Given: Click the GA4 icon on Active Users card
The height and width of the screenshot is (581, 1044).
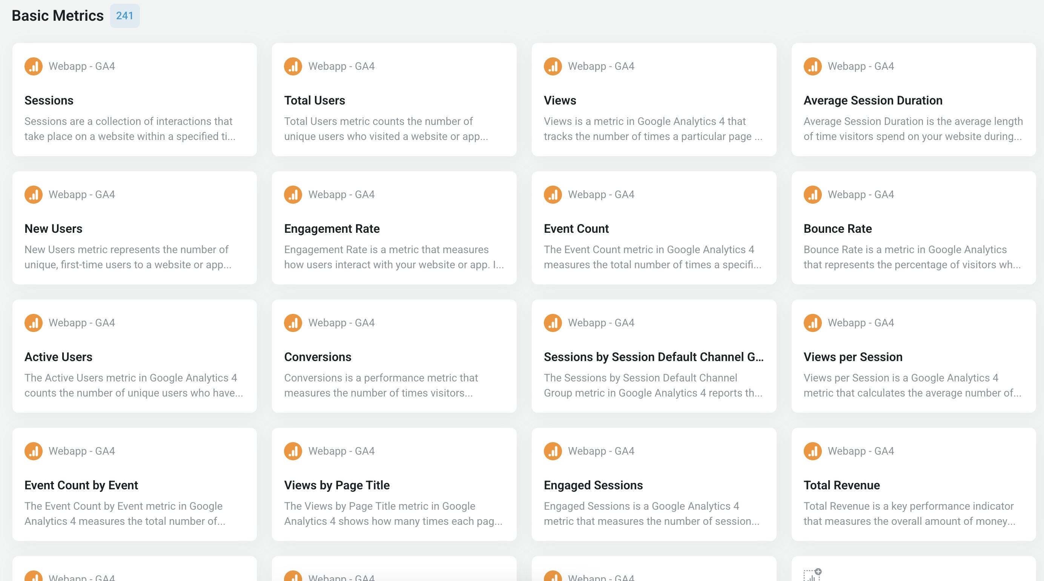Looking at the screenshot, I should [x=33, y=323].
